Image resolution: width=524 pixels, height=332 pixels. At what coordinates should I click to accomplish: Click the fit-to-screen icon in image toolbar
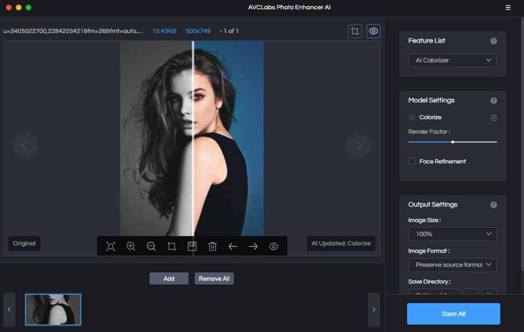point(111,246)
